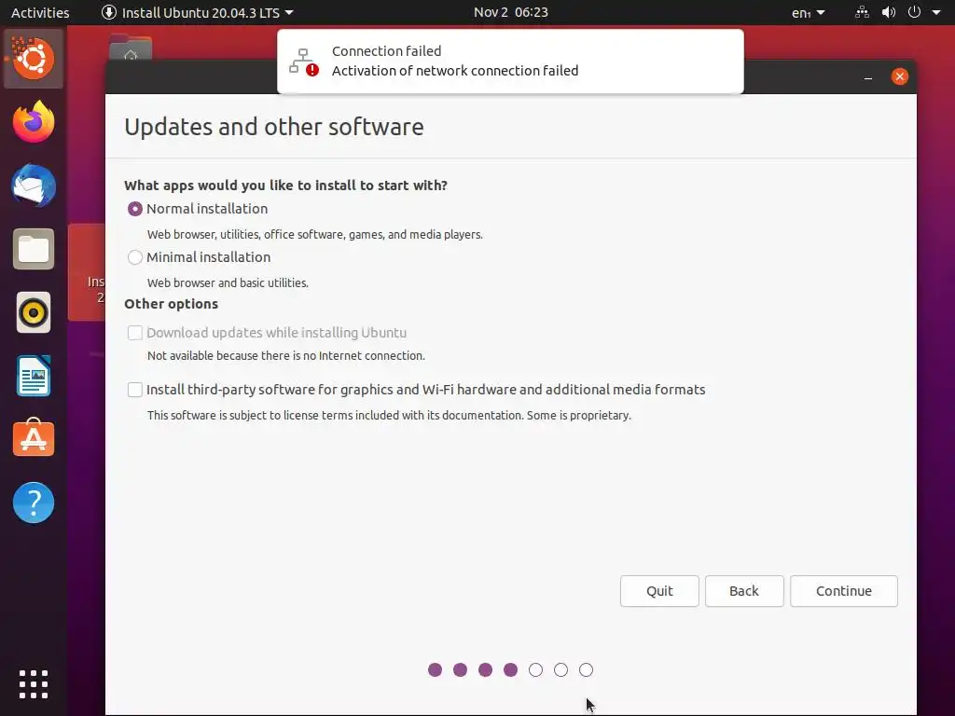Open the Nov 2 06:23 clock menu
The image size is (955, 716).
(511, 12)
